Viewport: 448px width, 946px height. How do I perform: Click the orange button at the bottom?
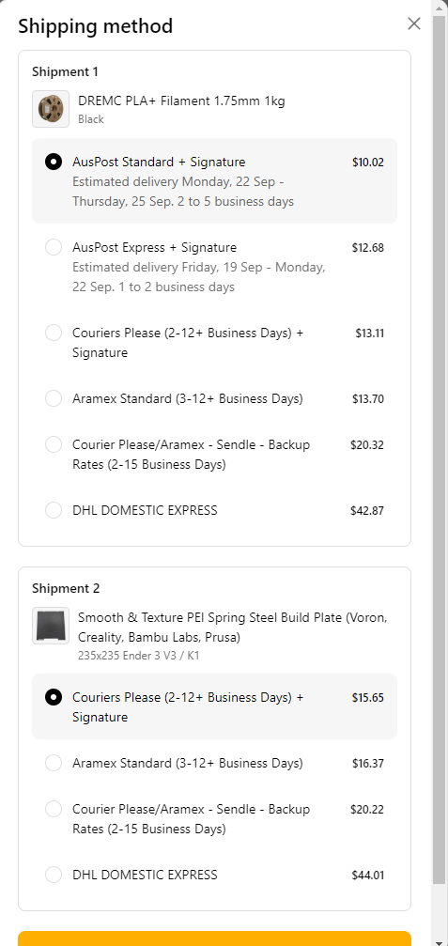pyautogui.click(x=215, y=938)
